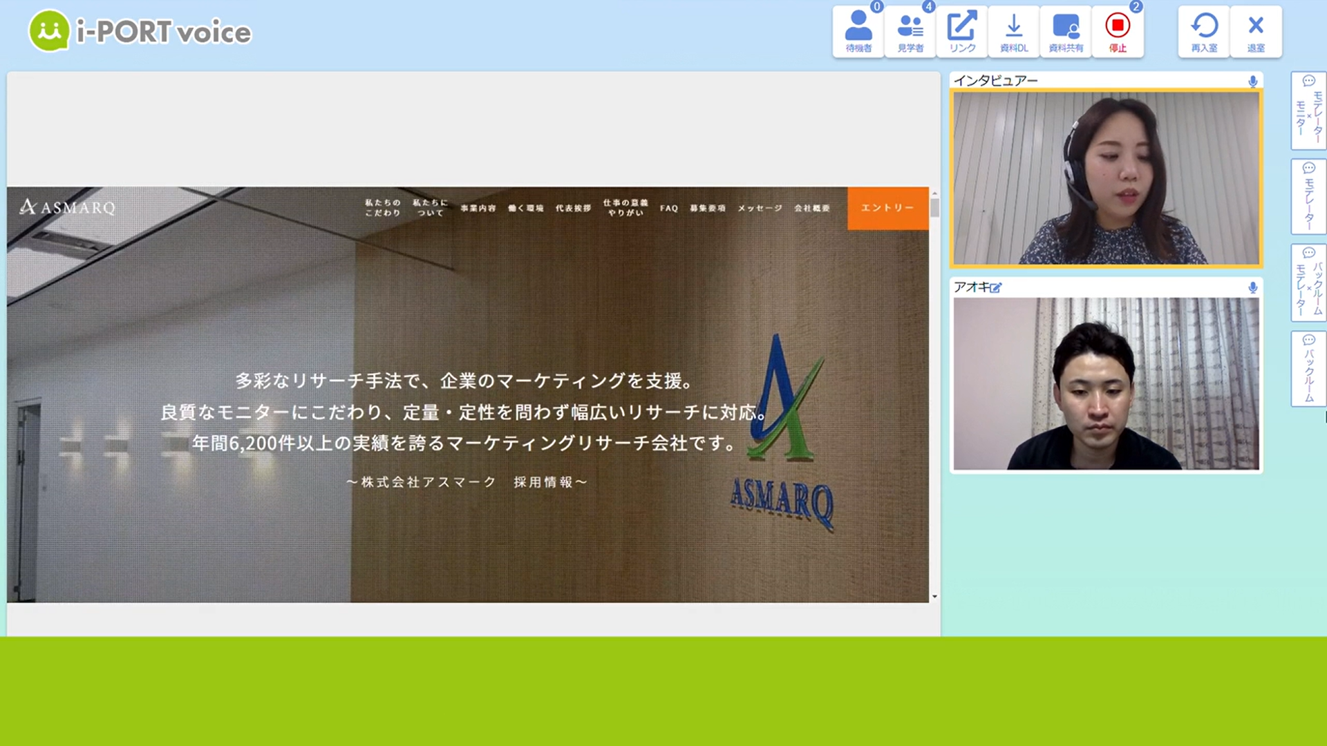The height and width of the screenshot is (746, 1327).
Task: Start 資料共有 material sharing
Action: coord(1066,32)
